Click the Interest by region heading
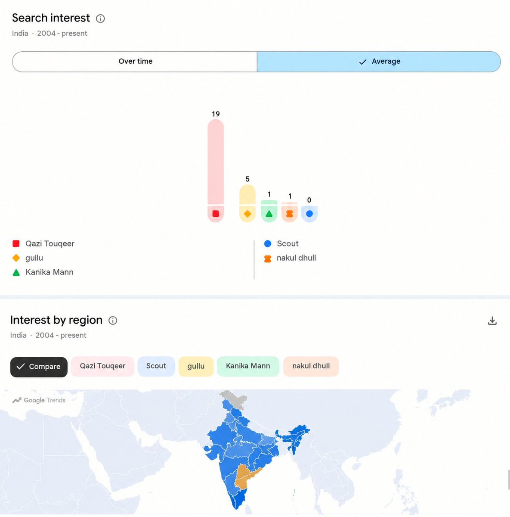The height and width of the screenshot is (517, 510). coord(56,320)
